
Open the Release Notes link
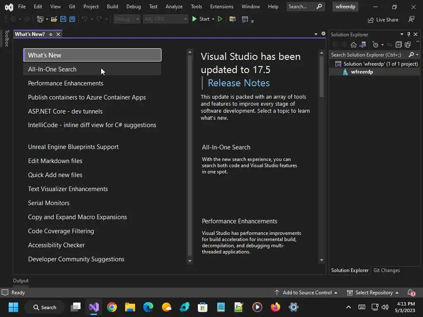[x=238, y=83]
